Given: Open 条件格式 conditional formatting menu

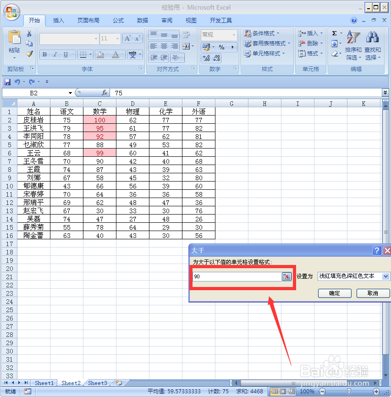Looking at the screenshot, I should (x=262, y=33).
